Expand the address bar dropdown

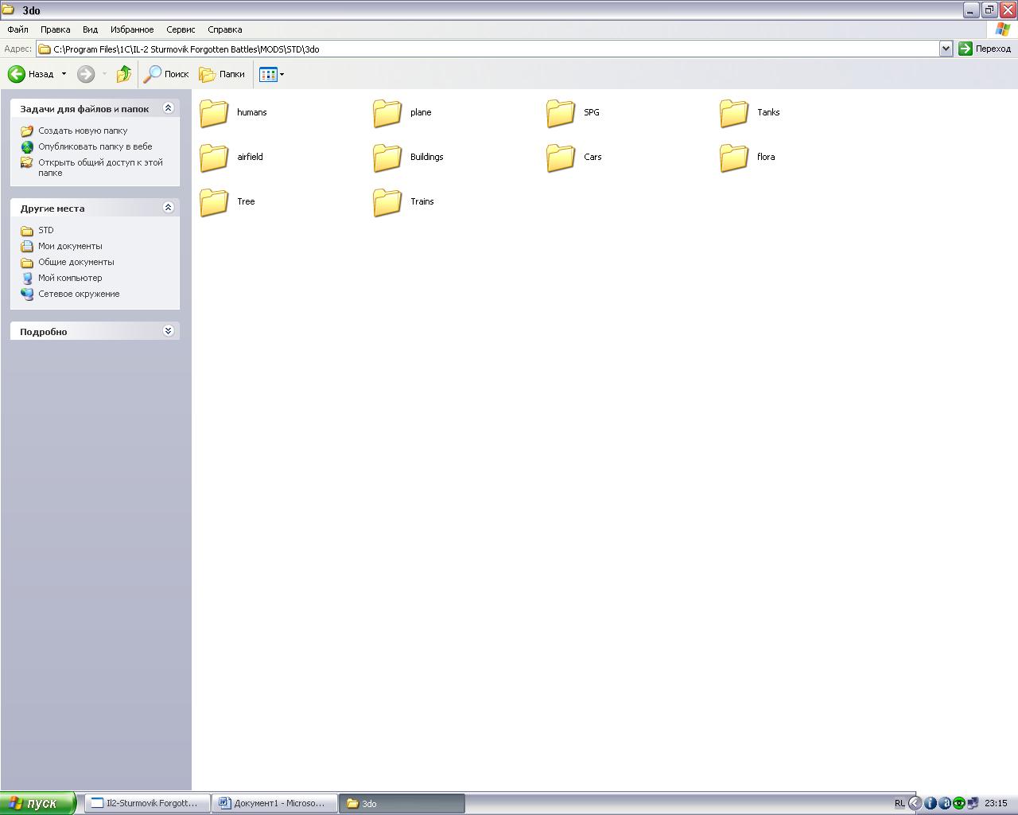(946, 49)
